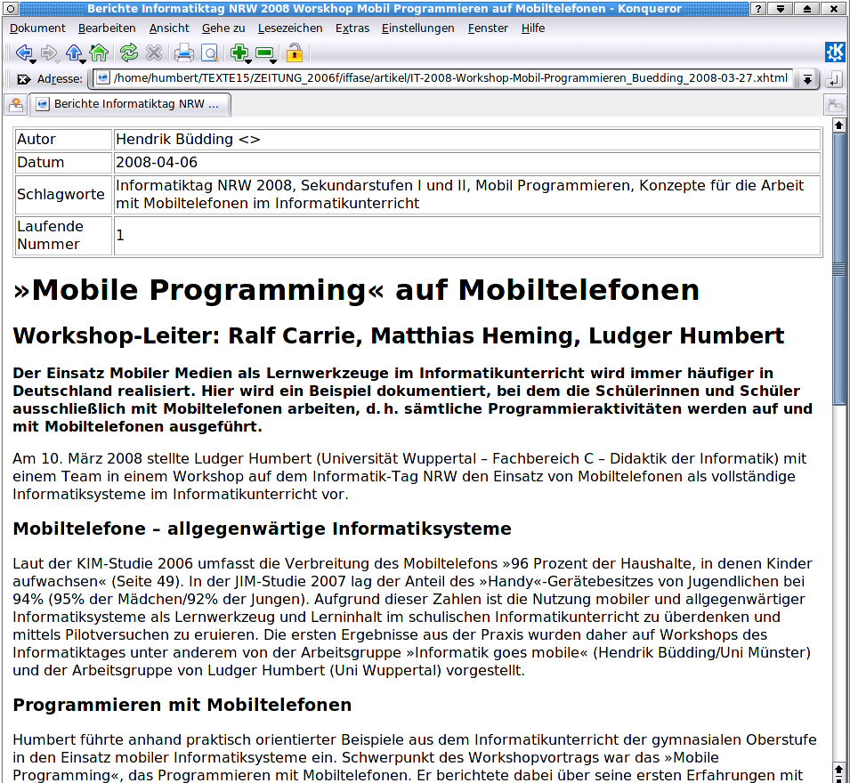Open a new tab with tab icon

coord(16,104)
